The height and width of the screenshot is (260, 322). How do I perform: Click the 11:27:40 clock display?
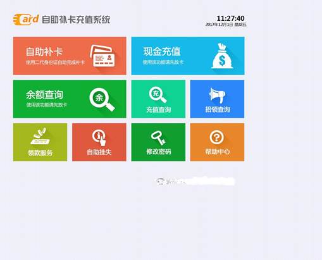click(230, 18)
